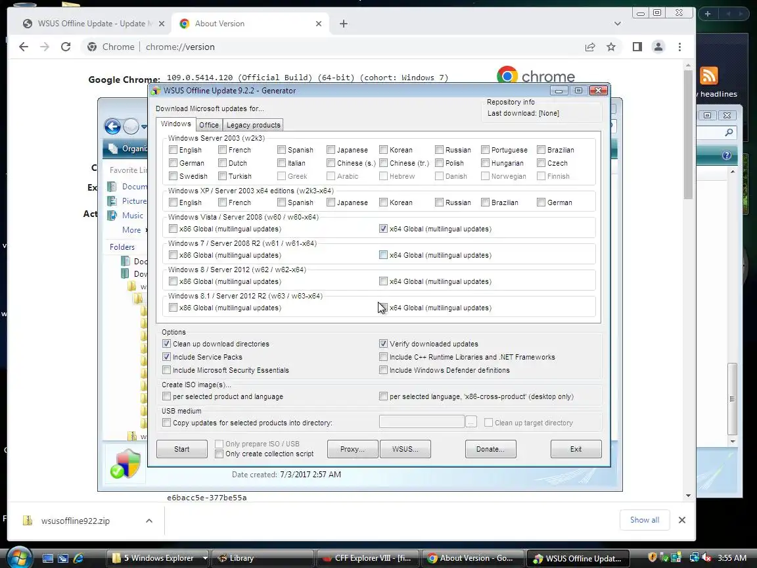Switch to the Office tab
Image resolution: width=757 pixels, height=568 pixels.
point(209,125)
